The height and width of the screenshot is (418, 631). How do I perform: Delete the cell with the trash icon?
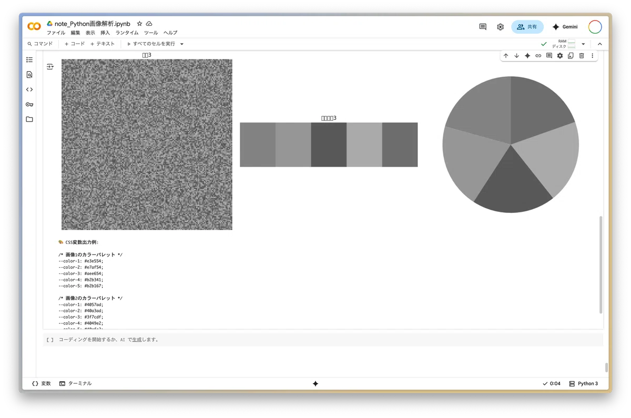[x=582, y=56]
